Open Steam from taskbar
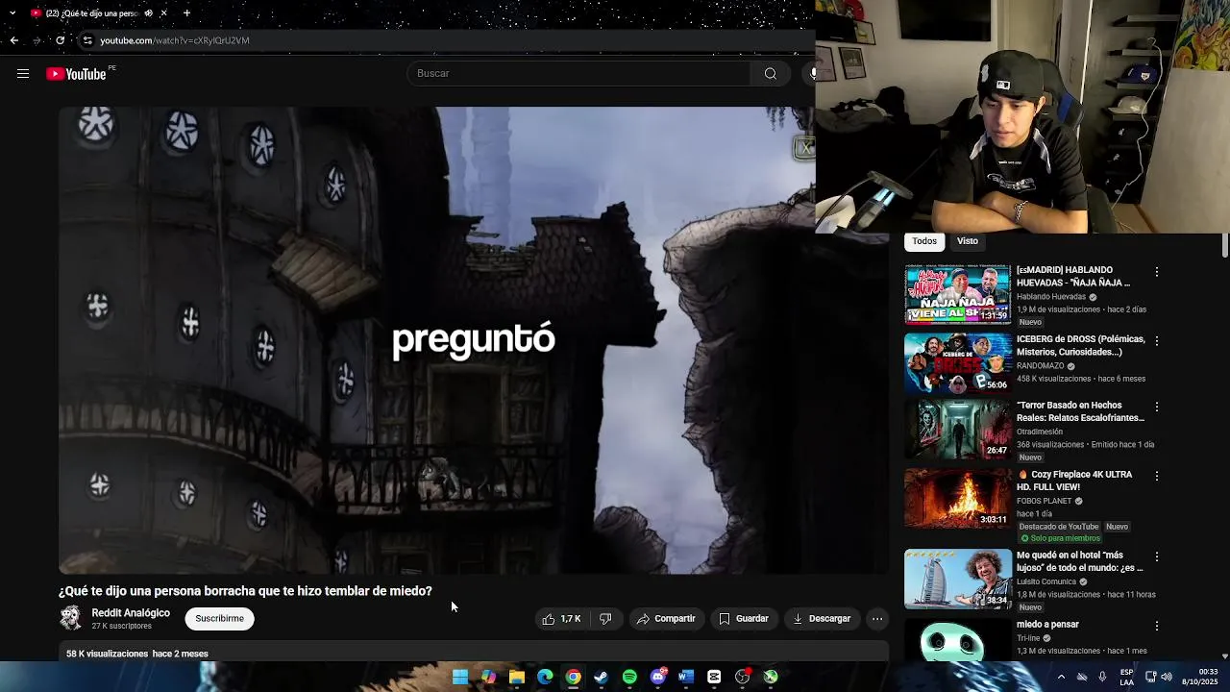 (602, 677)
